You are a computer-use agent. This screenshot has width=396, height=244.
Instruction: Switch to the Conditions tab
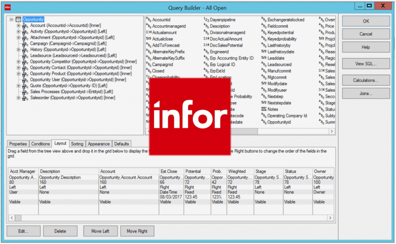[40, 144]
